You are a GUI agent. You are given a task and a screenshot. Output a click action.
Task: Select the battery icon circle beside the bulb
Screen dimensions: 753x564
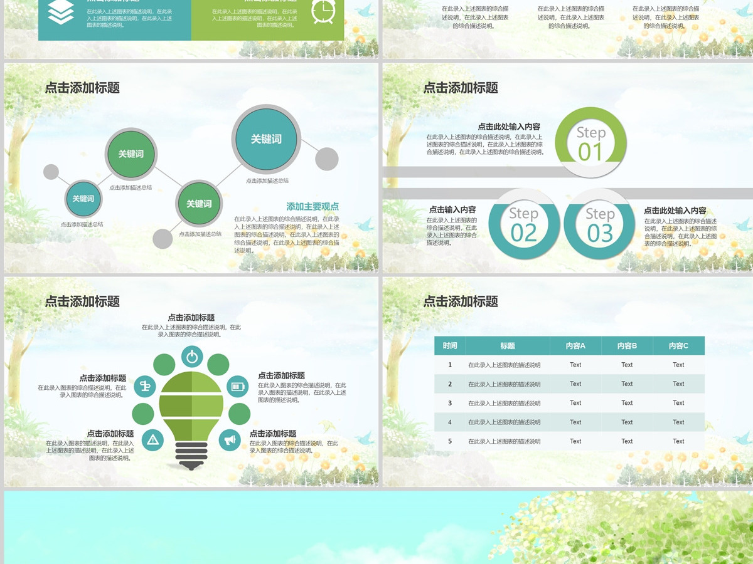pos(237,387)
